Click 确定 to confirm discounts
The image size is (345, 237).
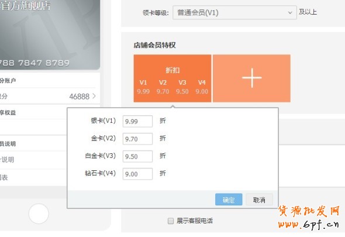[x=229, y=200]
